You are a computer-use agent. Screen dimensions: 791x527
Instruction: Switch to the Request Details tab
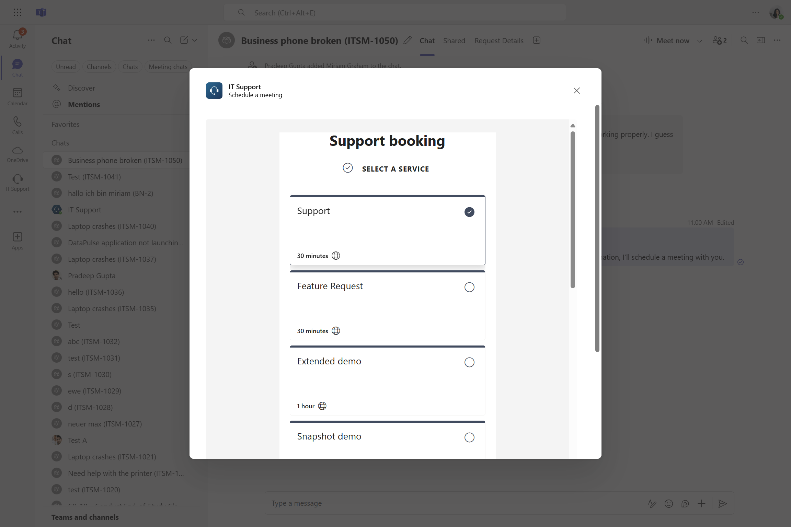(499, 40)
